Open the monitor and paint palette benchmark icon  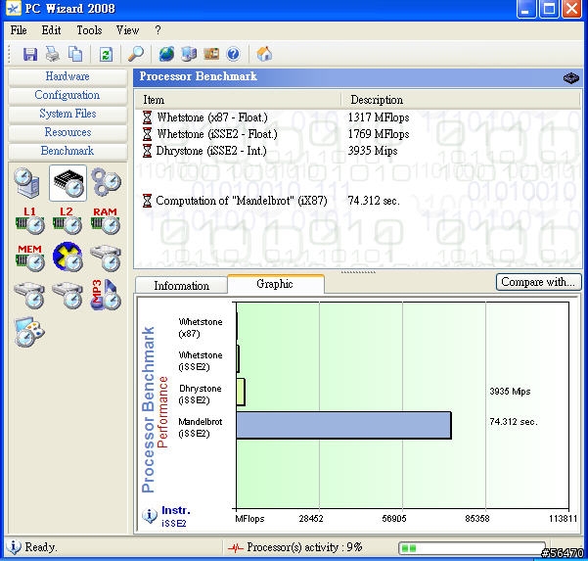29,332
